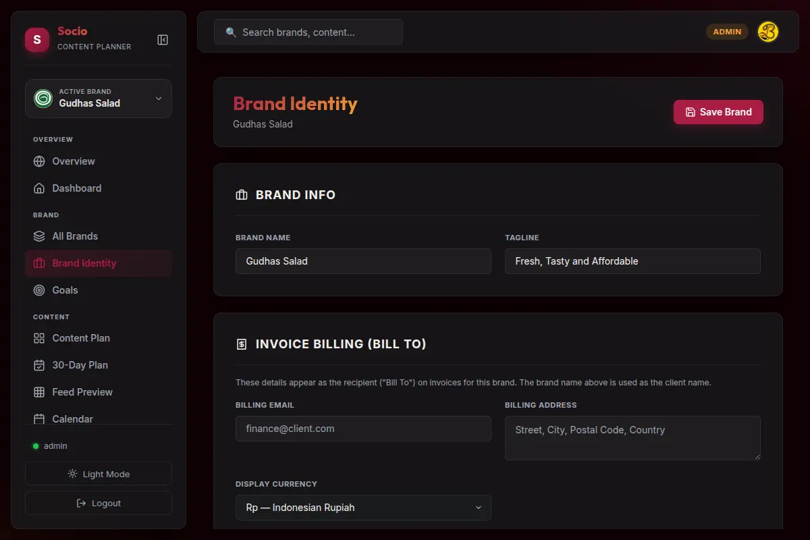Click the INVOICE BILLING (BILL TO) heading
The image size is (810, 540).
pyautogui.click(x=341, y=344)
